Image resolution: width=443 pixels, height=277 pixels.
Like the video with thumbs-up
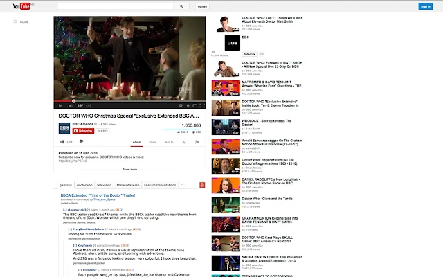click(62, 141)
